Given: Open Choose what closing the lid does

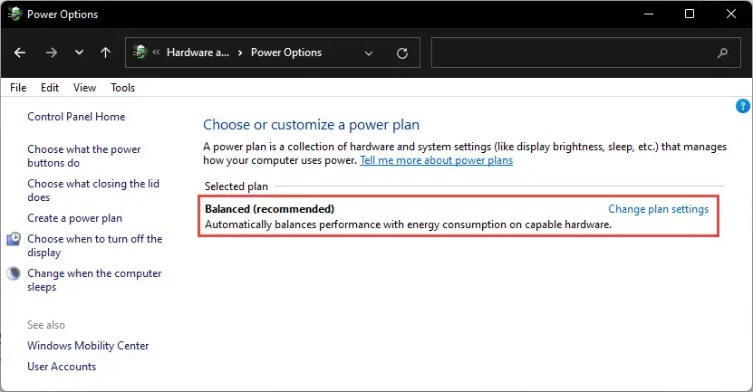Looking at the screenshot, I should pos(93,190).
